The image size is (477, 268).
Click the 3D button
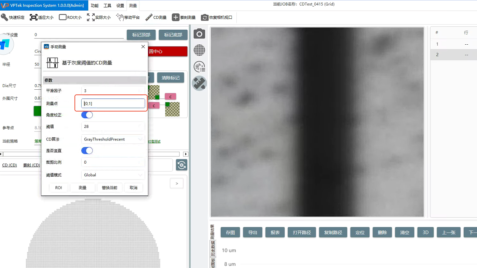(x=425, y=233)
